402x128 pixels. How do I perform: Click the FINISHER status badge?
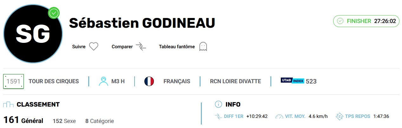point(366,21)
